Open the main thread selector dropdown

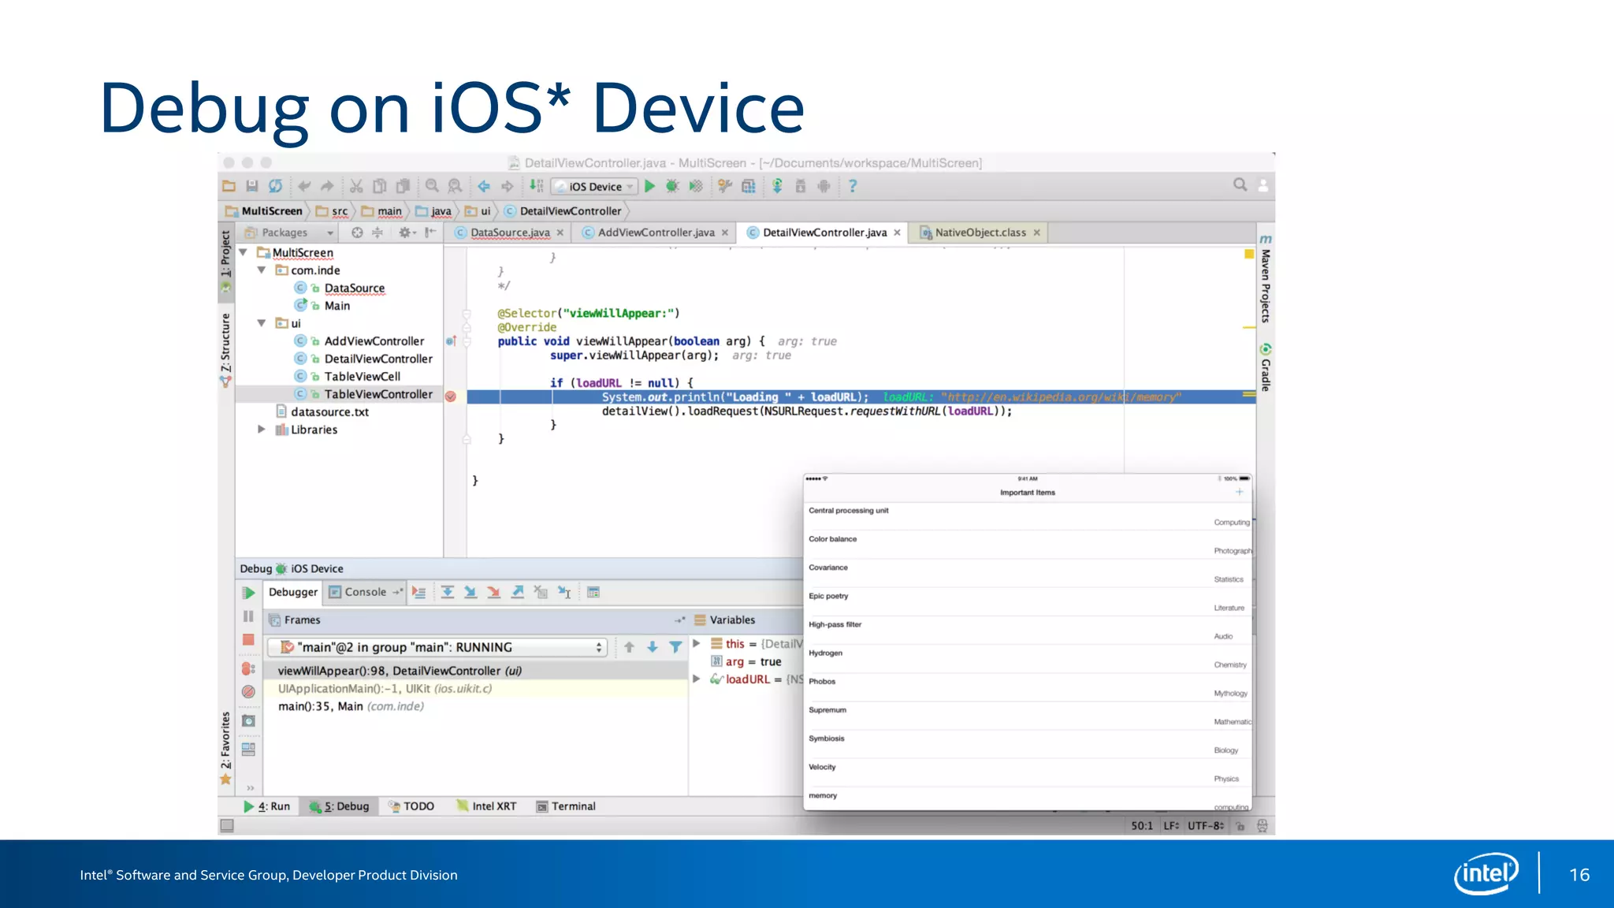(x=437, y=647)
